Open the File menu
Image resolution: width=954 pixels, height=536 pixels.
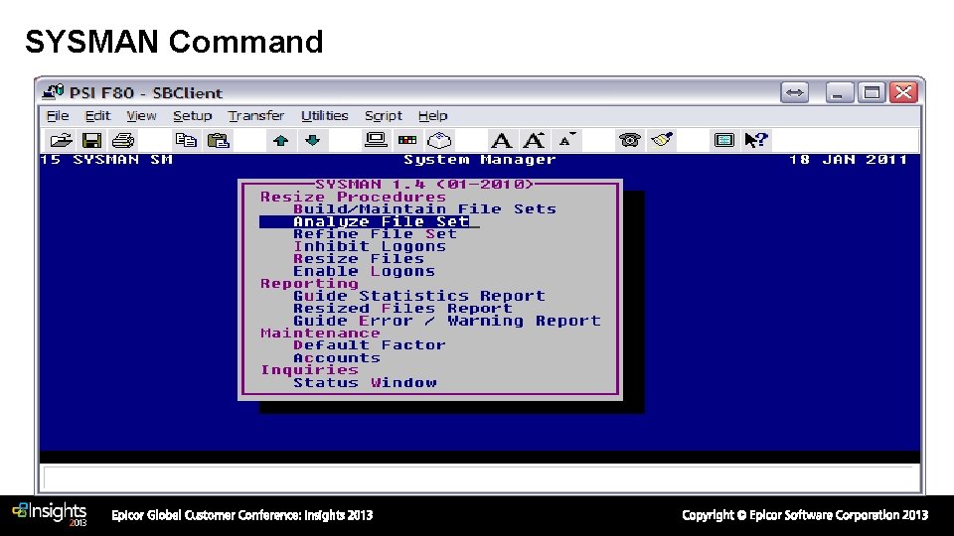[x=58, y=115]
